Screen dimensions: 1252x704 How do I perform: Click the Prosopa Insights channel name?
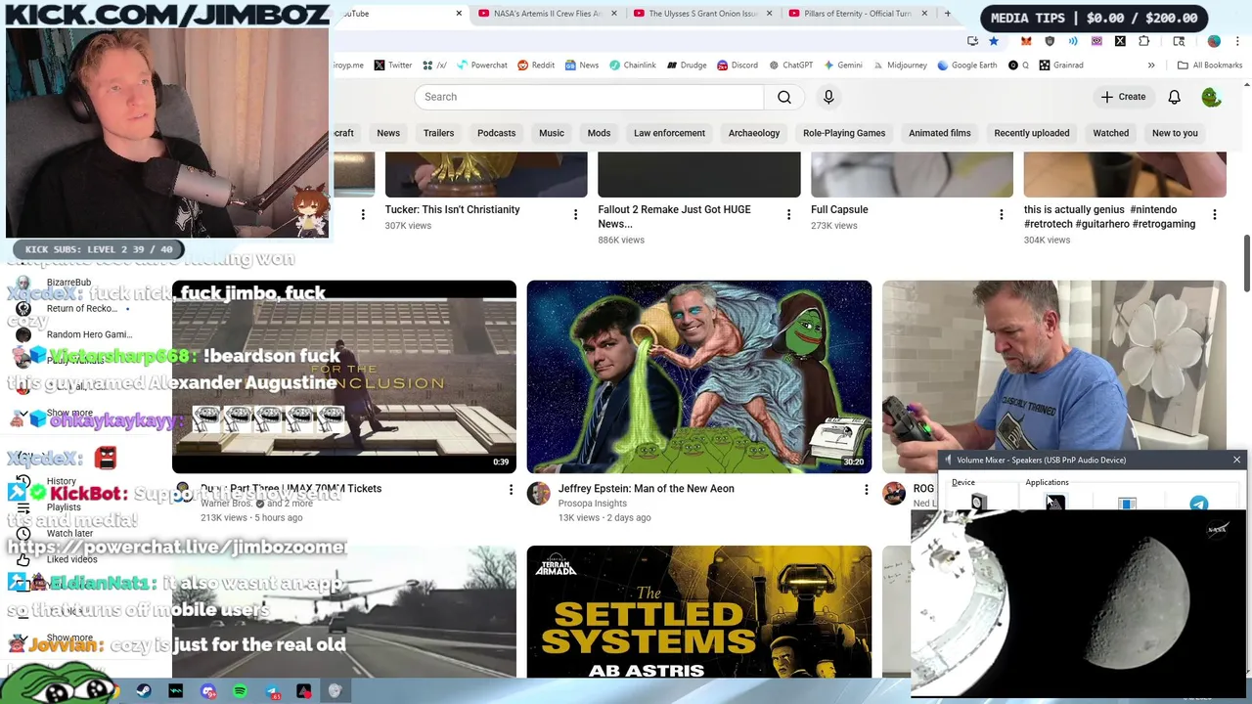[593, 504]
